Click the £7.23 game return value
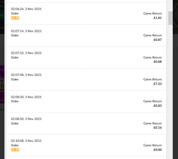178x159 pixels. [x=157, y=84]
